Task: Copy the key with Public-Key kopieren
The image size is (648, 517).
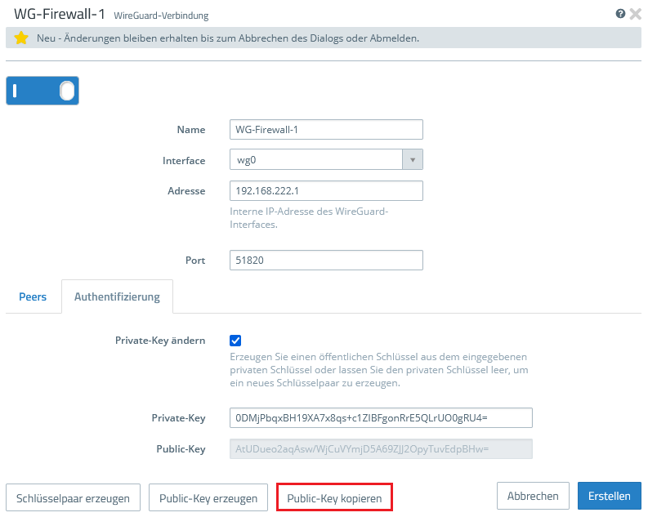Action: pos(335,497)
